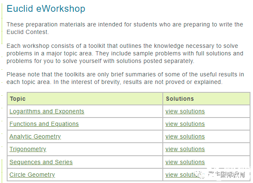This screenshot has height=183, width=253.
Task: View solutions for Circle Geometry
Action: (181, 175)
